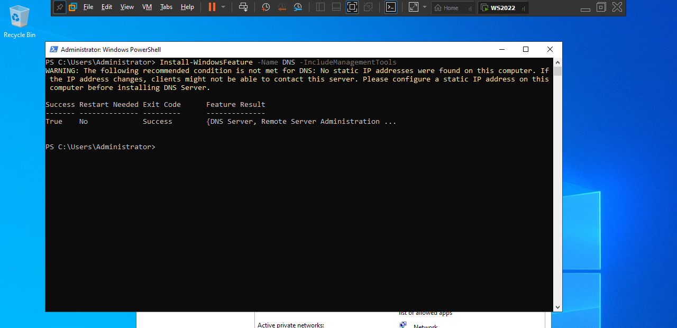This screenshot has width=677, height=328.
Task: Click 'Active private networks:' in the background window
Action: [291, 325]
